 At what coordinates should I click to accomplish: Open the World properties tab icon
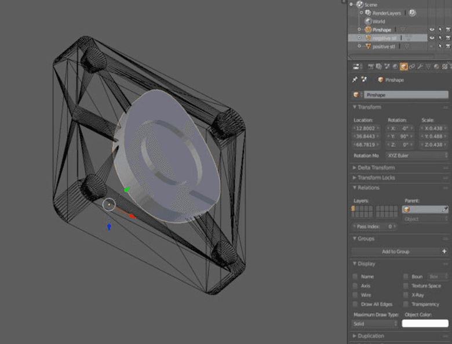click(395, 67)
